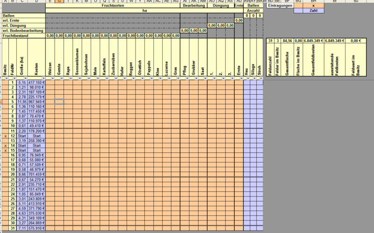Toggle the Besitz x mark for field 14
The height and width of the screenshot is (233, 374).
point(5,145)
